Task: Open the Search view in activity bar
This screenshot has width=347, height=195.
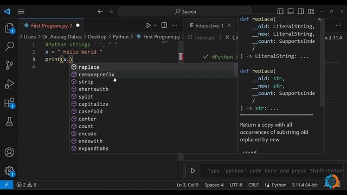Action: (x=9, y=47)
